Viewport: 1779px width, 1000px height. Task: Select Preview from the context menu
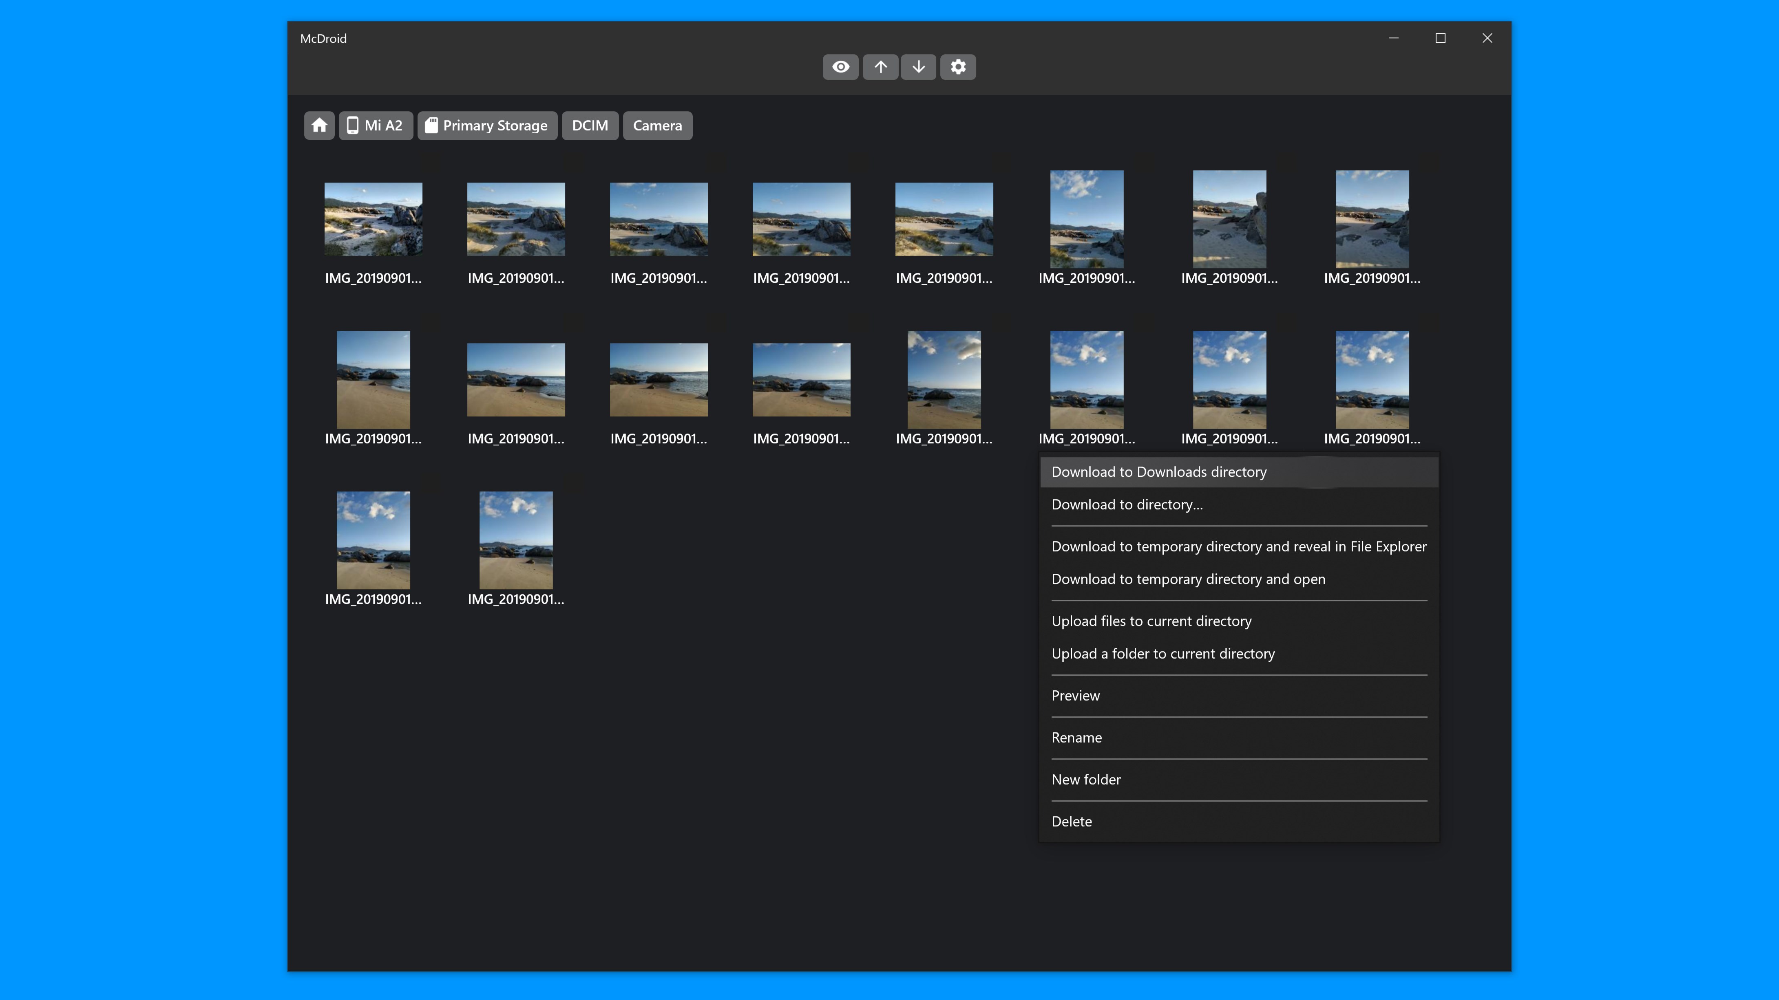point(1075,696)
